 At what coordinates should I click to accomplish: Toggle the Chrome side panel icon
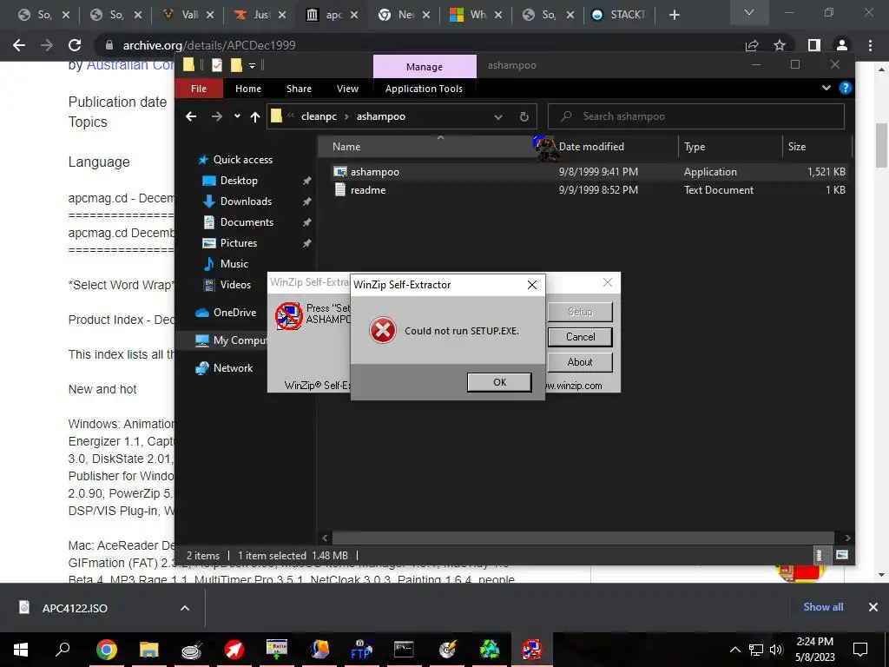coord(813,45)
